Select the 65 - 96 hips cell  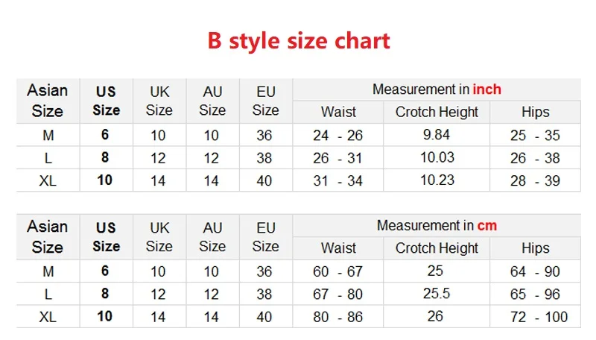pyautogui.click(x=535, y=295)
